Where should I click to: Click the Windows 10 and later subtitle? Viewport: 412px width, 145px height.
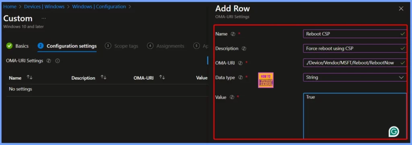23,26
